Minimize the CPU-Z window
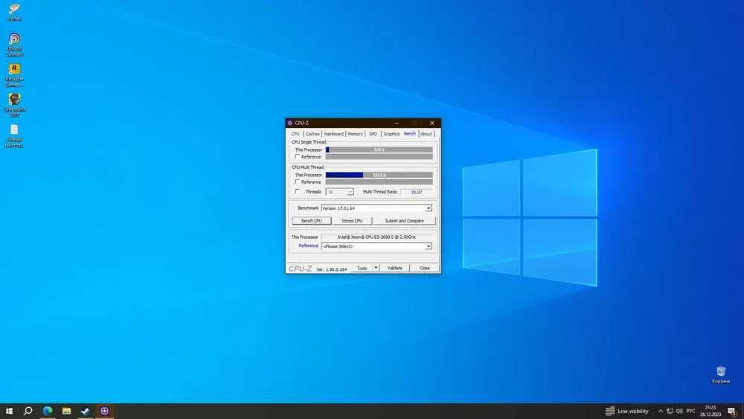This screenshot has width=744, height=419. click(397, 123)
